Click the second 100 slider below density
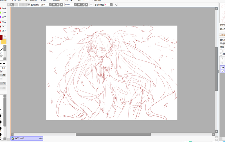Screen dimensions: 225x142 (x=3, y=83)
